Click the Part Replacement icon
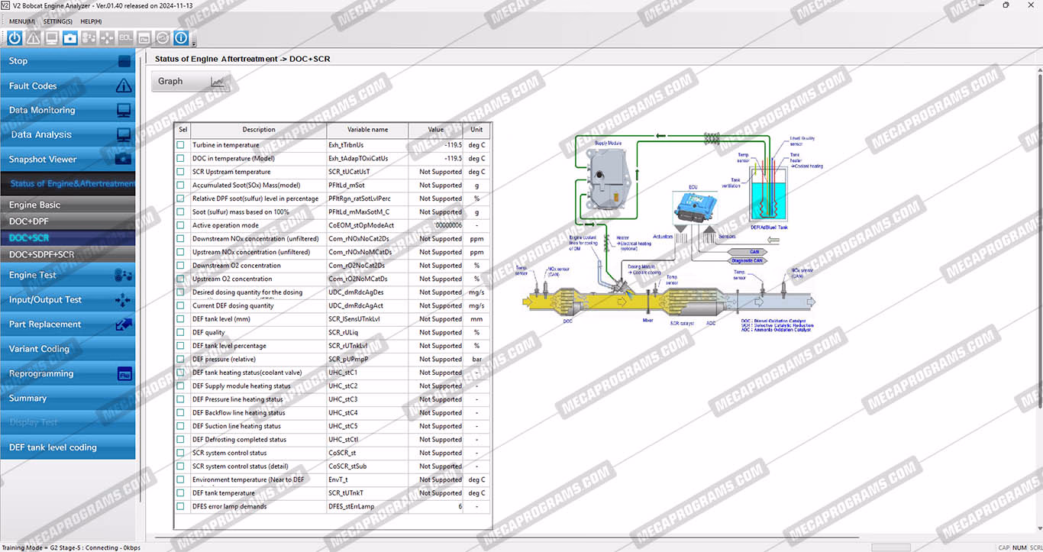Viewport: 1043px width, 552px height. [x=123, y=324]
